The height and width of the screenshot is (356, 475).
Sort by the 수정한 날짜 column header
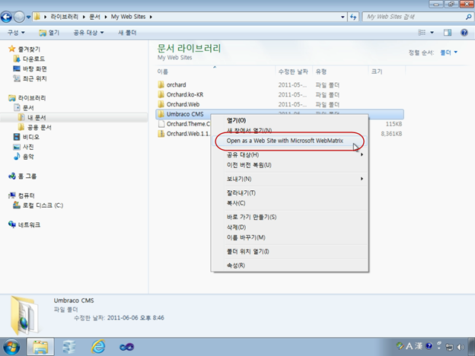294,72
